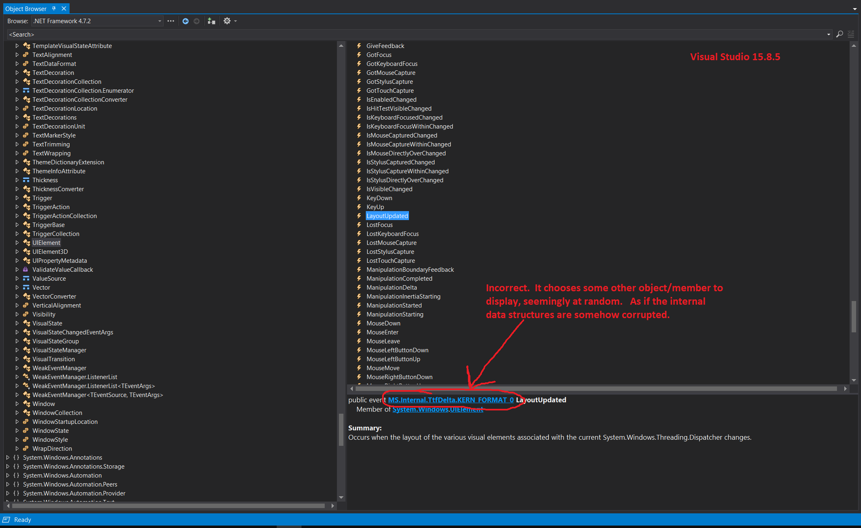Close the Object Browser tab

coord(64,9)
